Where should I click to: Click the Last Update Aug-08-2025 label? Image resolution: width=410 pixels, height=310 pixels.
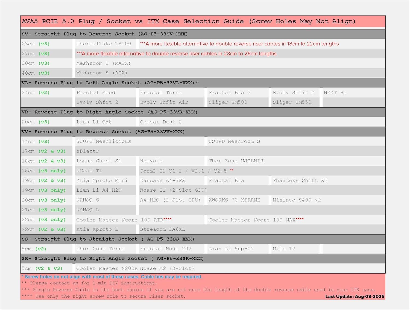(x=355, y=297)
